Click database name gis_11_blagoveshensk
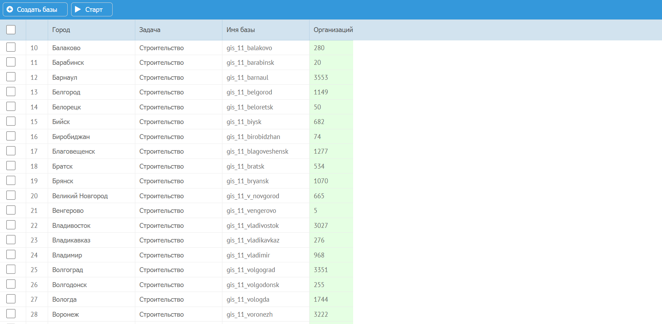Screen dimensions: 662x324 pyautogui.click(x=257, y=152)
